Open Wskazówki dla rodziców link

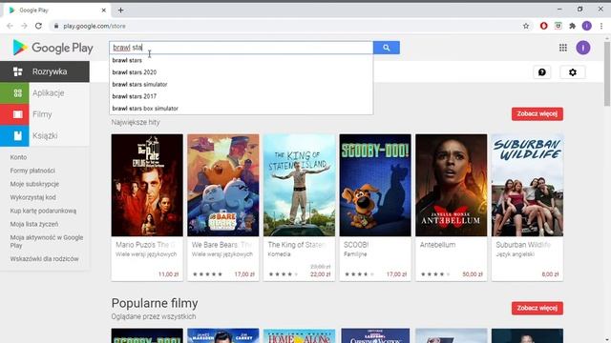coord(44,258)
